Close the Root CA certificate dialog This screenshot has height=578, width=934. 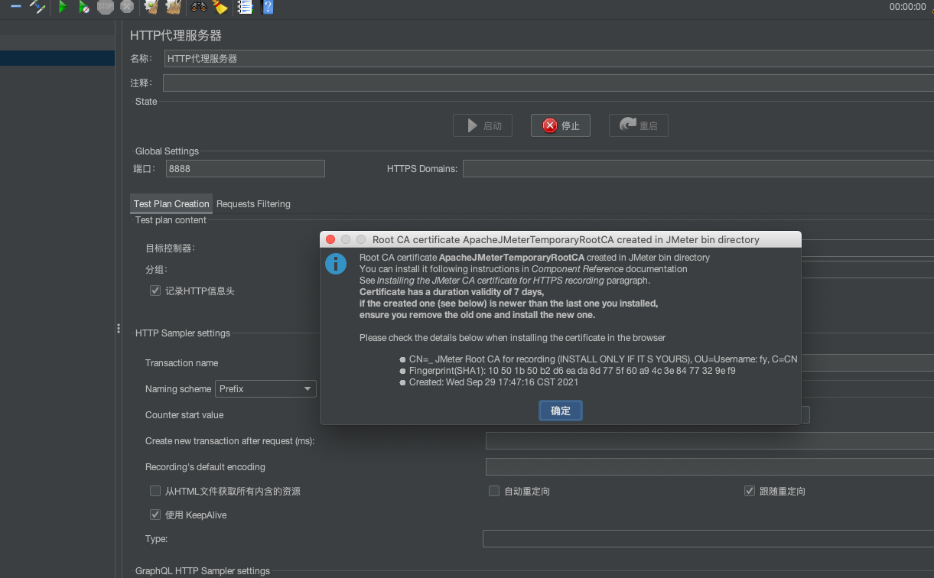(x=330, y=239)
